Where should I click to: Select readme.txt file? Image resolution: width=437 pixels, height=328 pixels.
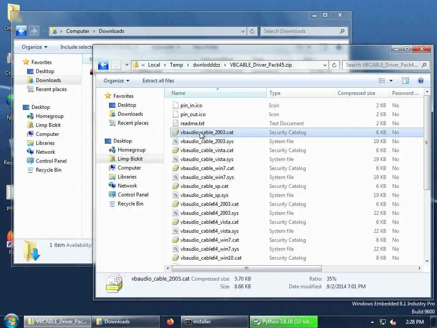click(296, 123)
